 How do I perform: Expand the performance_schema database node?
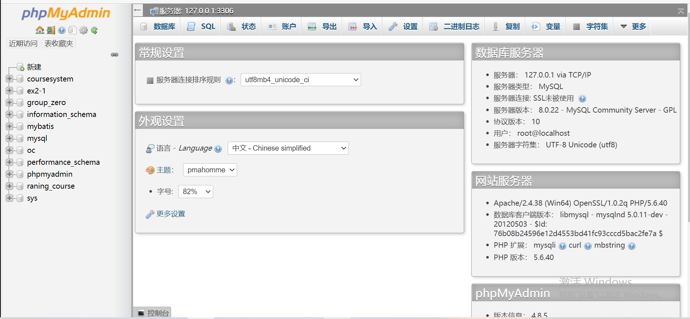tap(9, 162)
